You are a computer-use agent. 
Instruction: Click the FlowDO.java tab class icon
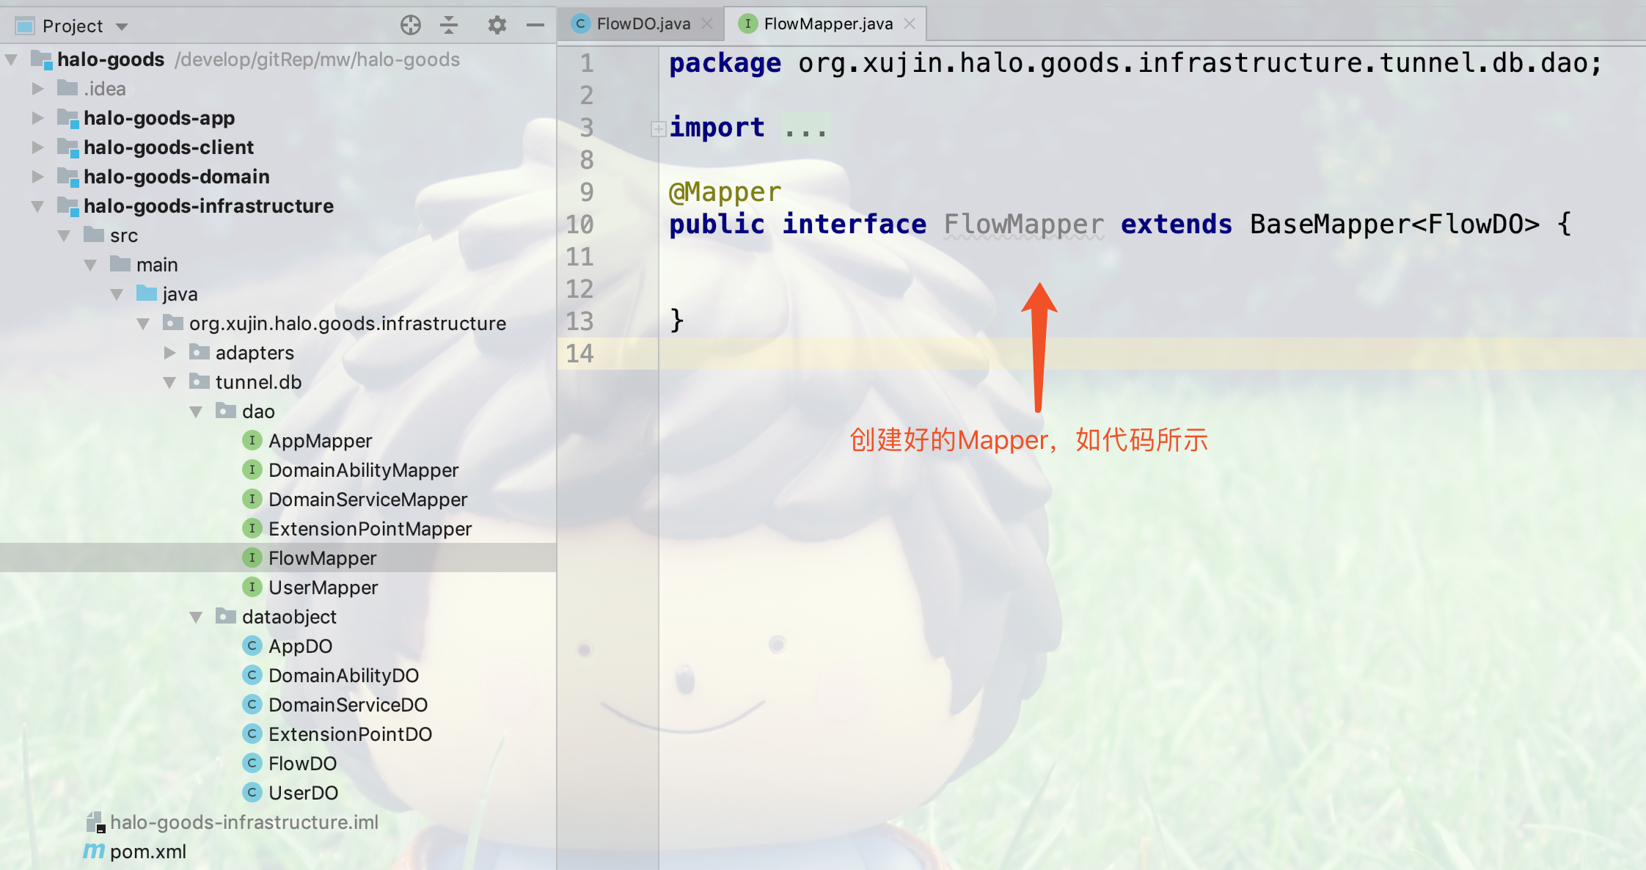(580, 23)
